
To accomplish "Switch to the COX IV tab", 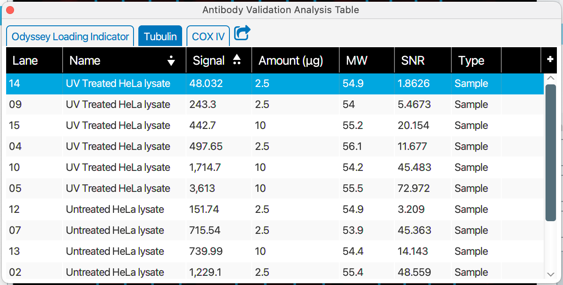I will (x=208, y=36).
